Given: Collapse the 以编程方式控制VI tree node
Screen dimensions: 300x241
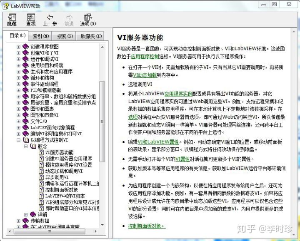Looking at the screenshot, I should tap(18, 140).
